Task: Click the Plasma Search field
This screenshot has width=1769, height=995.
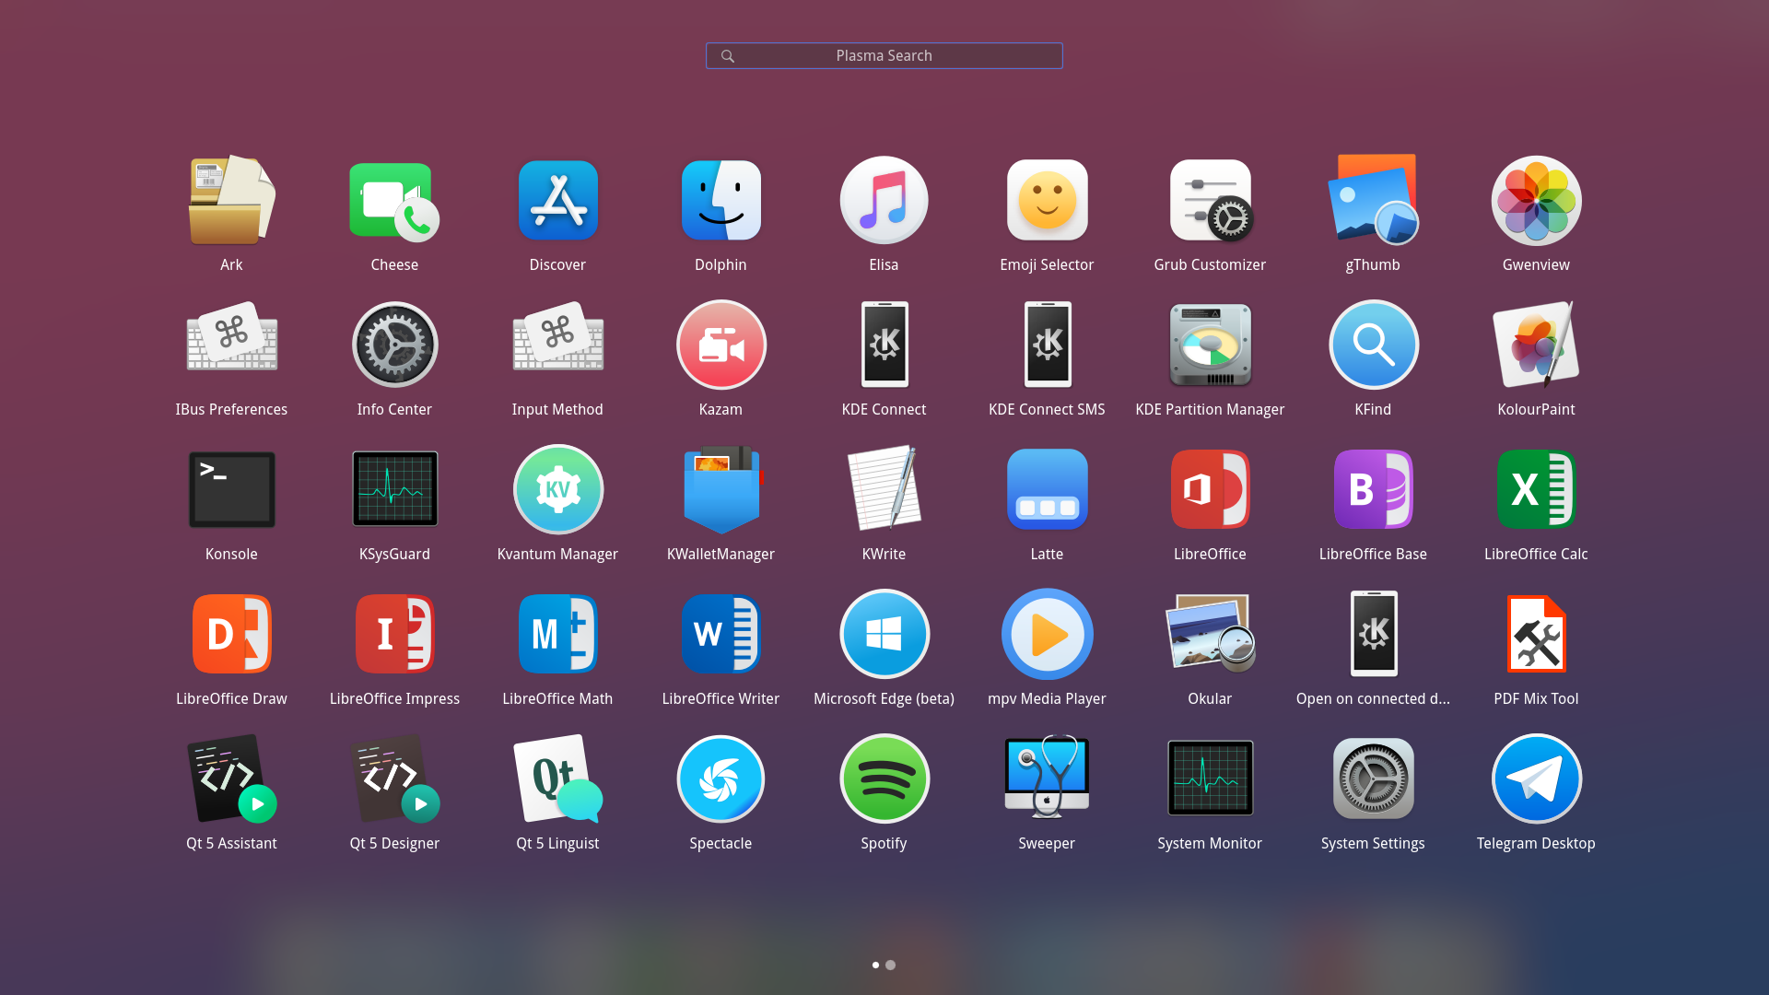Action: click(884, 55)
